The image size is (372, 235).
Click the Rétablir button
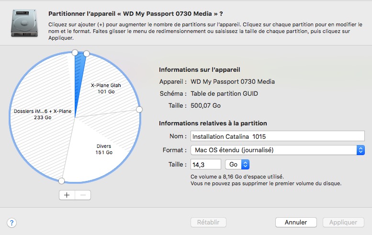click(x=208, y=222)
